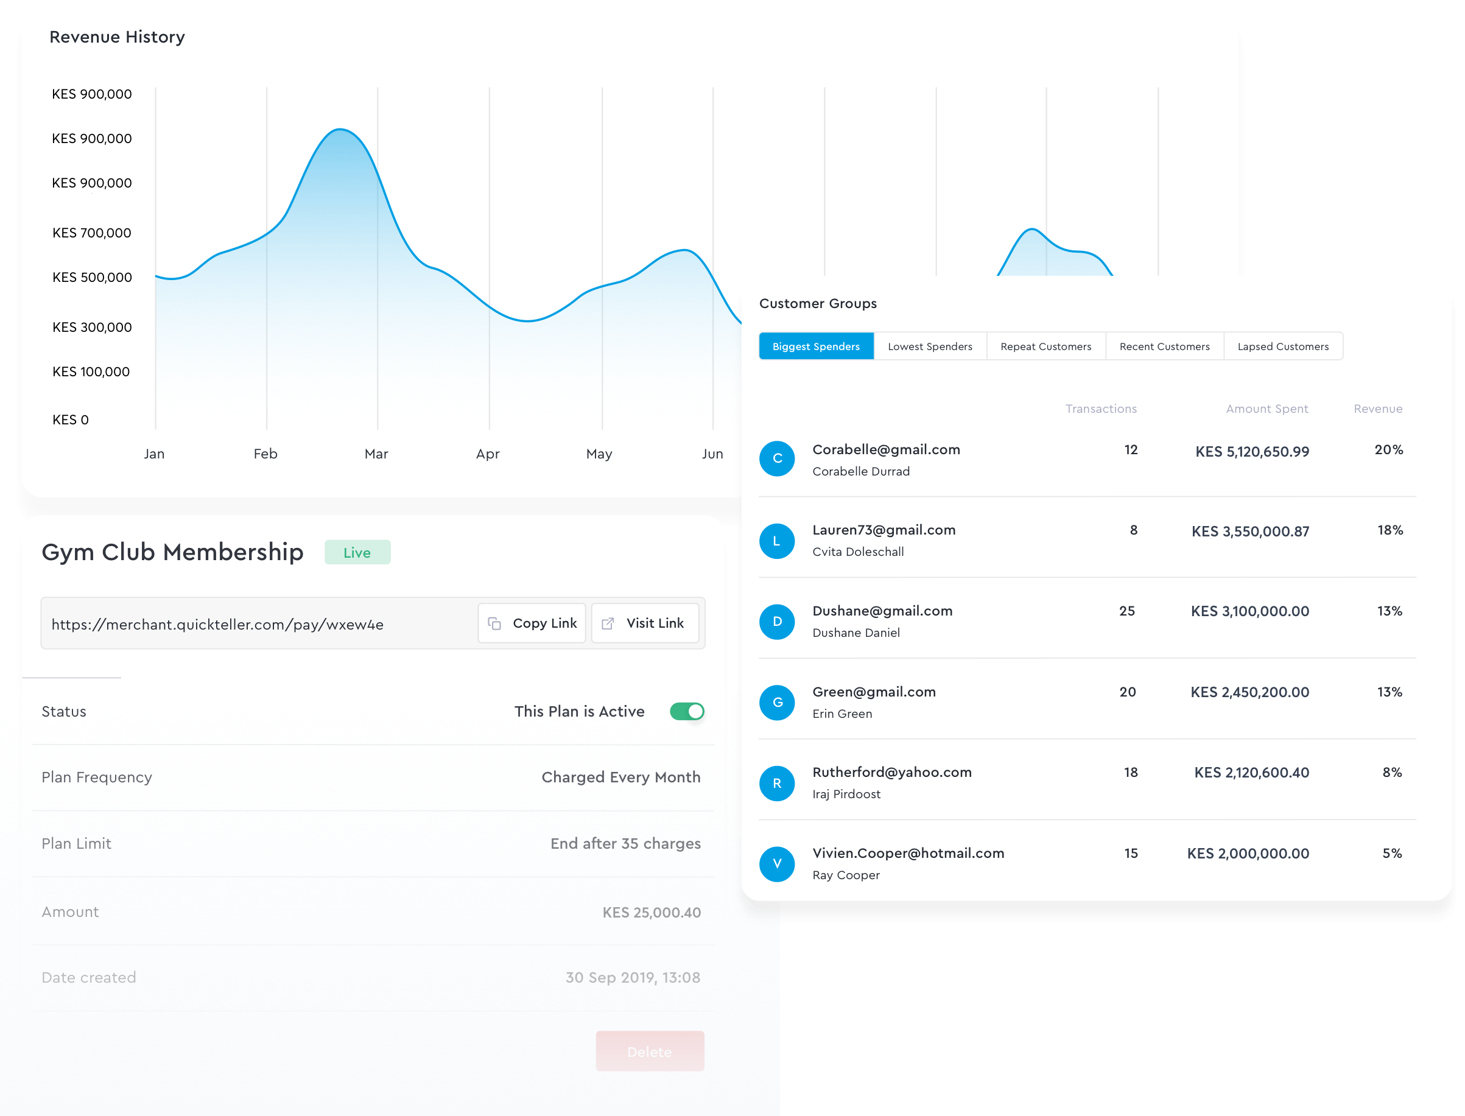Disable the This Plan is Active toggle
Screen dimensions: 1465x1116
click(686, 712)
